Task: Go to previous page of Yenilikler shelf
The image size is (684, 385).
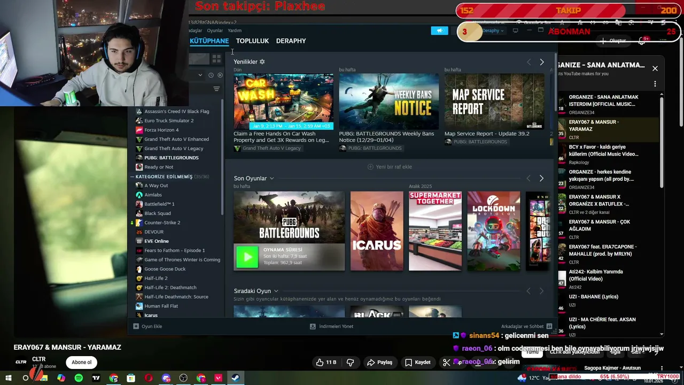Action: pos(528,62)
